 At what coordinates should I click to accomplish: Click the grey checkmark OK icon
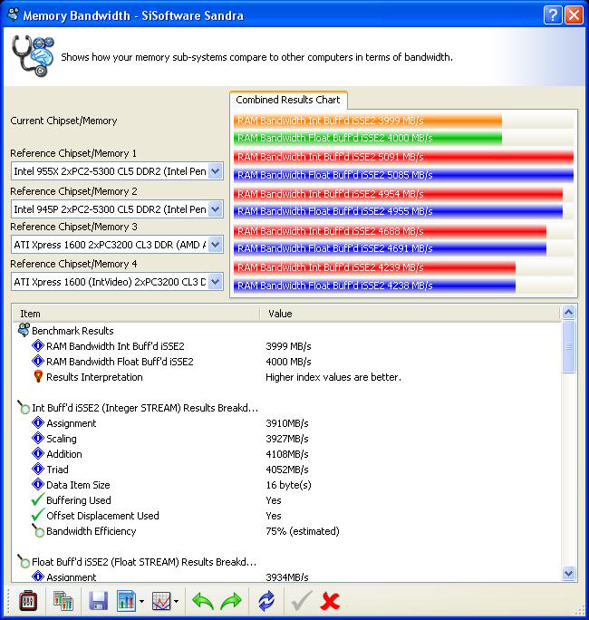tap(301, 601)
